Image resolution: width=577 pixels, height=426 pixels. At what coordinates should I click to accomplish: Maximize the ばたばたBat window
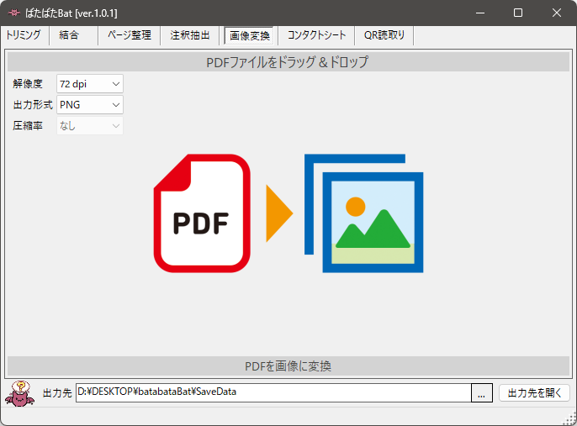[518, 13]
